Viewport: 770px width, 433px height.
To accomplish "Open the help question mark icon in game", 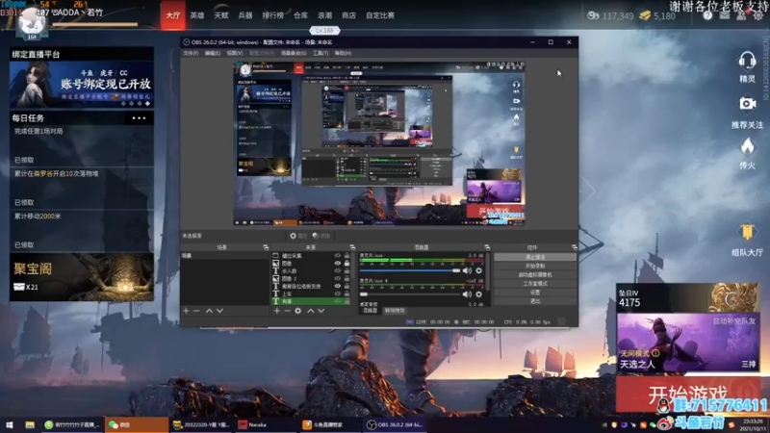I will tap(707, 15).
